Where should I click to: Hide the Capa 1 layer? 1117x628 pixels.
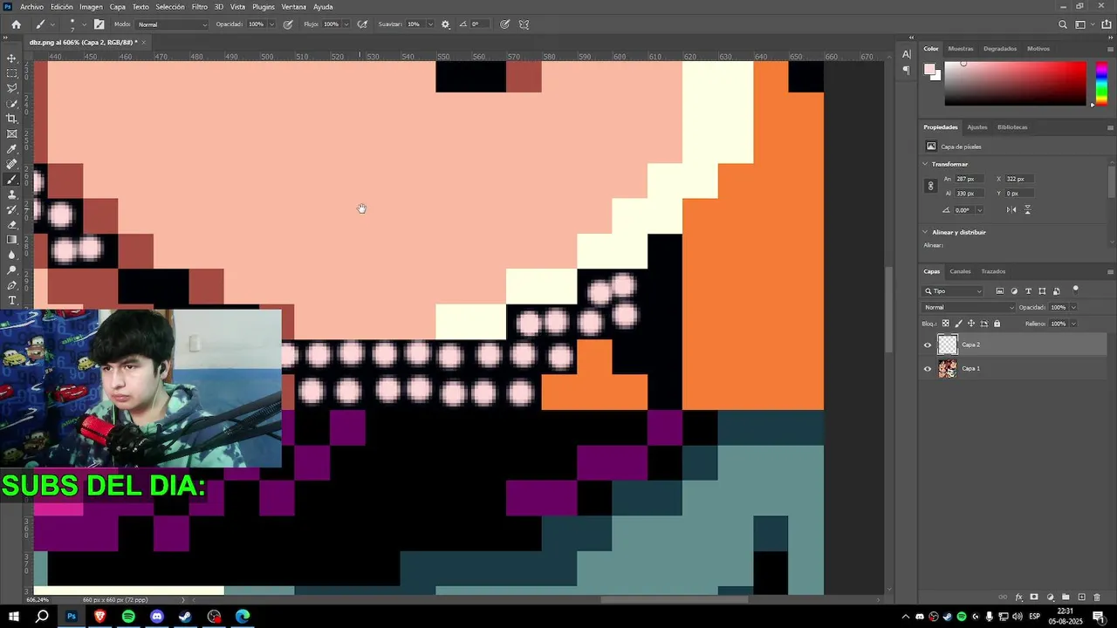coord(928,369)
